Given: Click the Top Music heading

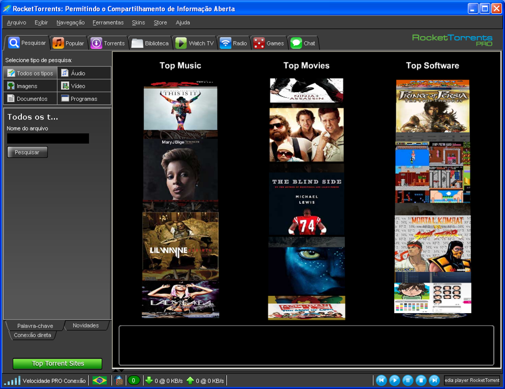Looking at the screenshot, I should tap(180, 65).
